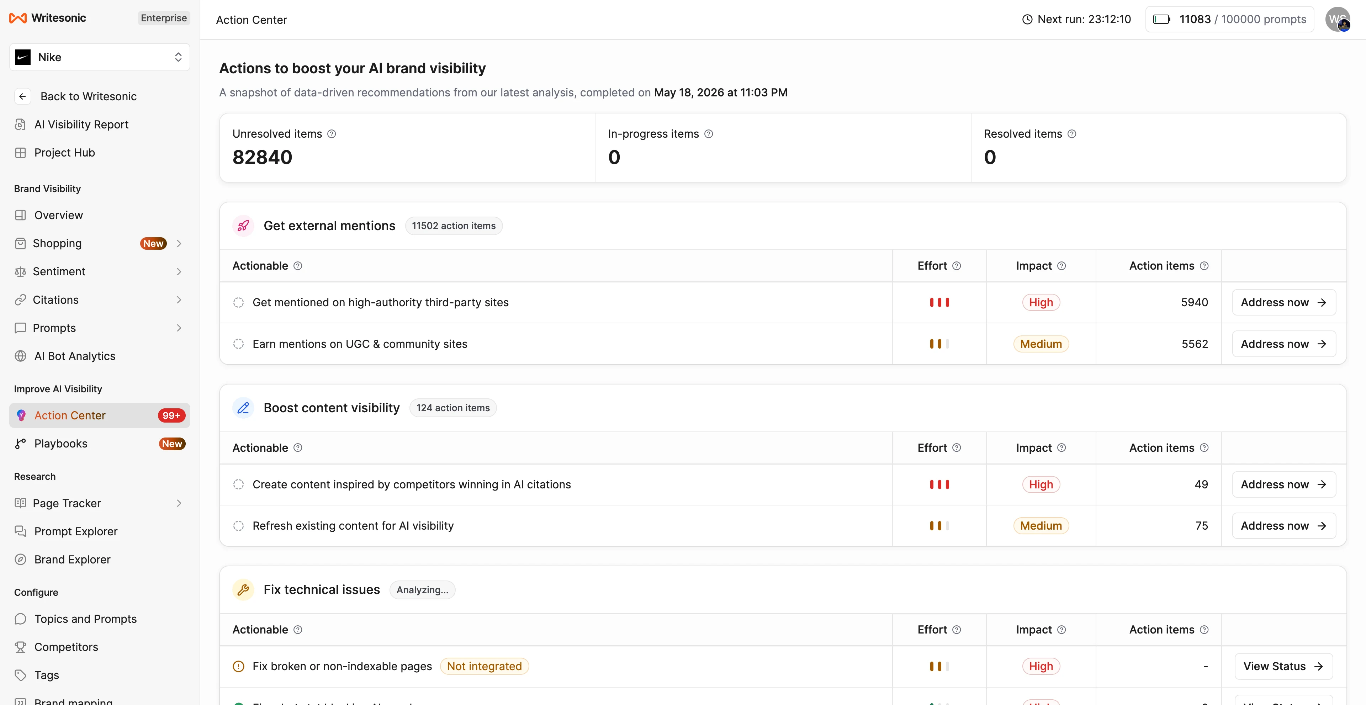This screenshot has width=1366, height=705.
Task: Click the info icon beside Unresolved items
Action: coord(332,134)
